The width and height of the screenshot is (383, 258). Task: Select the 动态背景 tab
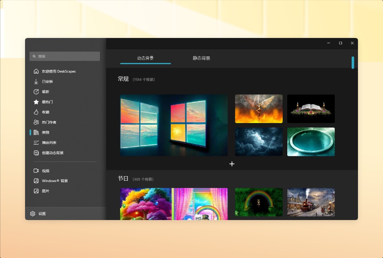(x=145, y=58)
